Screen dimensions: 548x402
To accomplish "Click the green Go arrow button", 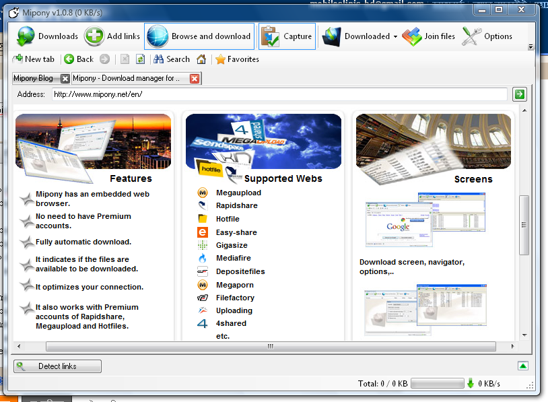I will tap(520, 94).
